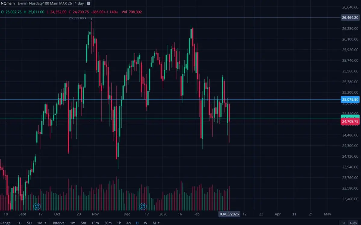This screenshot has height=225, width=361.
Task: Click the blue 25,079.90 price line label
Action: click(x=350, y=99)
